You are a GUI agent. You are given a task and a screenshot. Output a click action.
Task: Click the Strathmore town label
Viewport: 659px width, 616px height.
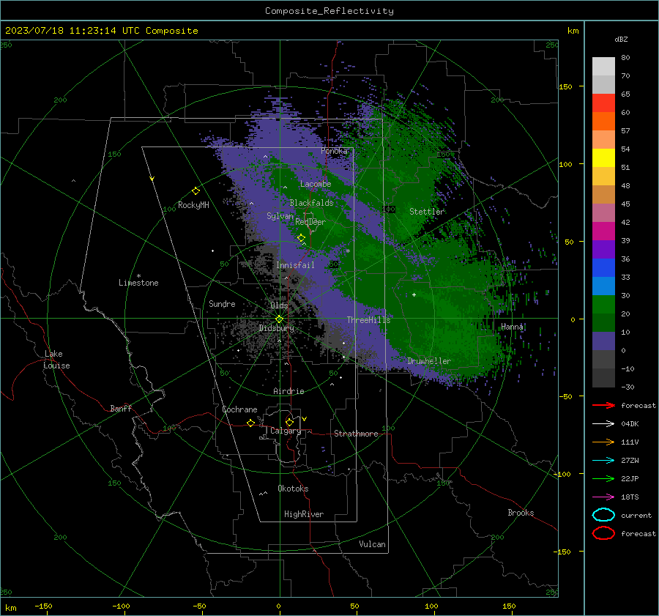tap(356, 434)
